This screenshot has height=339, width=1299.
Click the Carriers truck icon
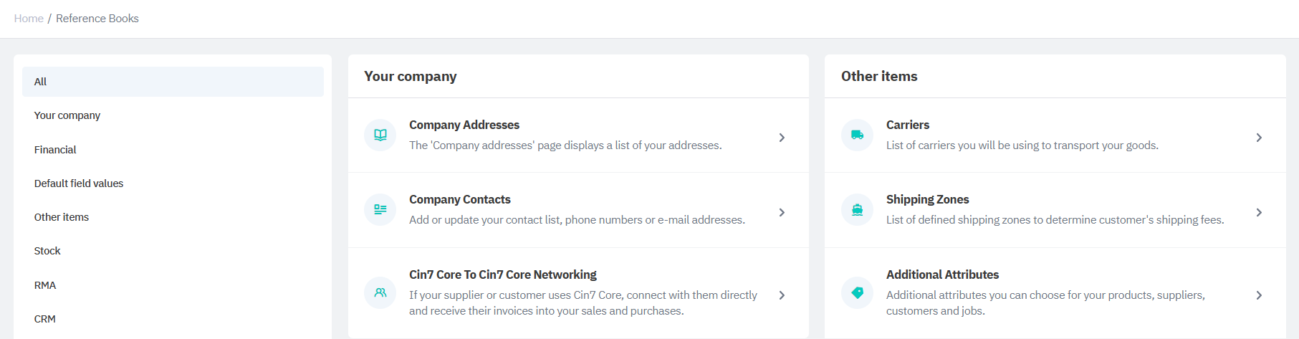857,135
